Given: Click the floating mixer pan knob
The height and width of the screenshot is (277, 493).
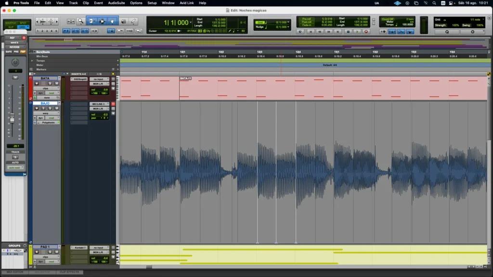Looking at the screenshot, I should coord(15,62).
